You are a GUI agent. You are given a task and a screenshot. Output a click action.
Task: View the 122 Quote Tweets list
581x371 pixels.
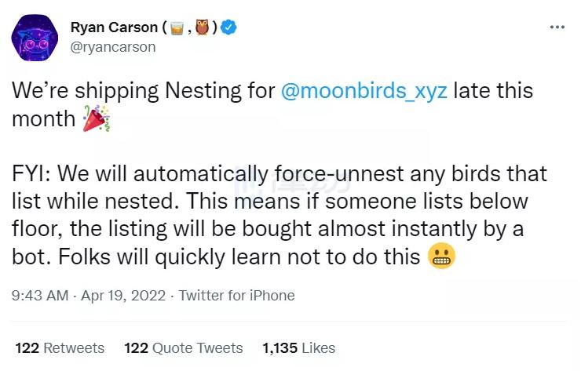pos(184,347)
